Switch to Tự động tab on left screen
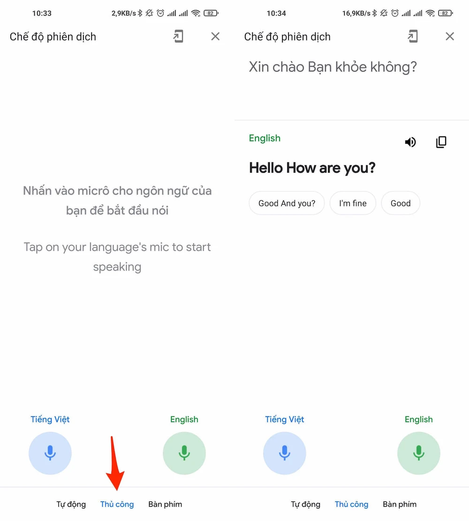The image size is (469, 521). [71, 505]
